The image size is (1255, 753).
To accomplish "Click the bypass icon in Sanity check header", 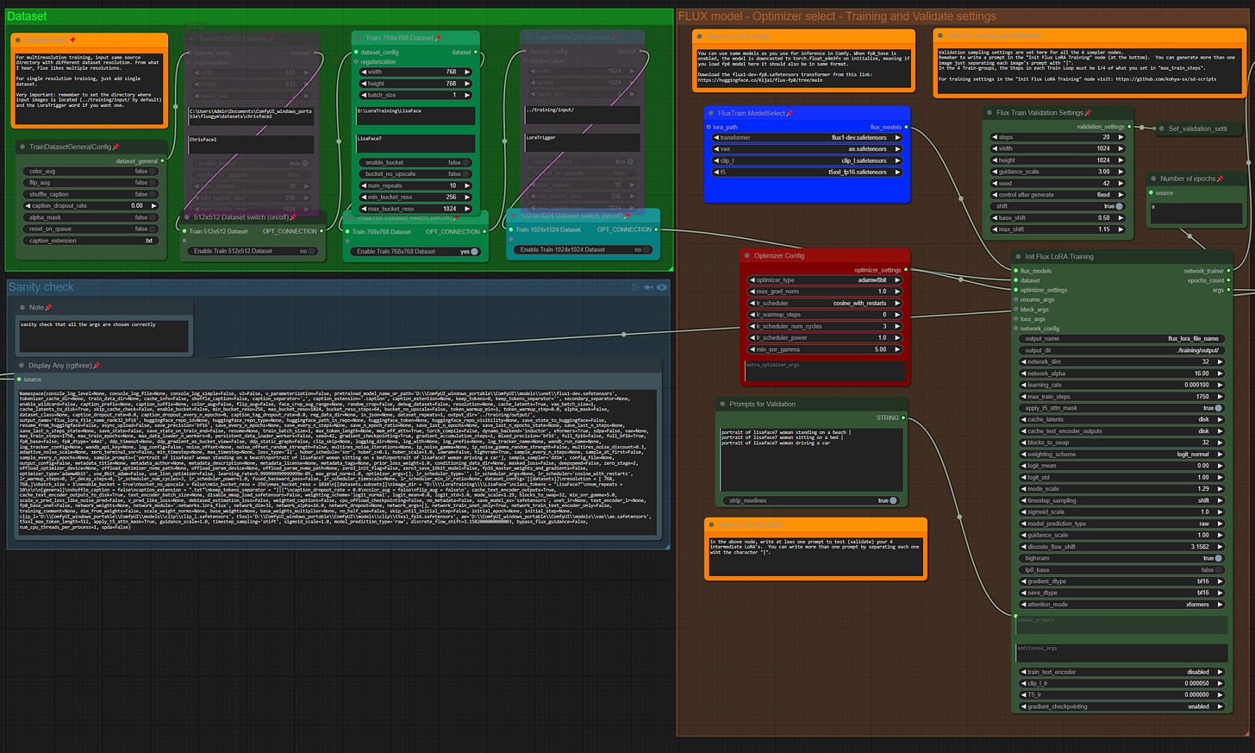I will [x=648, y=287].
